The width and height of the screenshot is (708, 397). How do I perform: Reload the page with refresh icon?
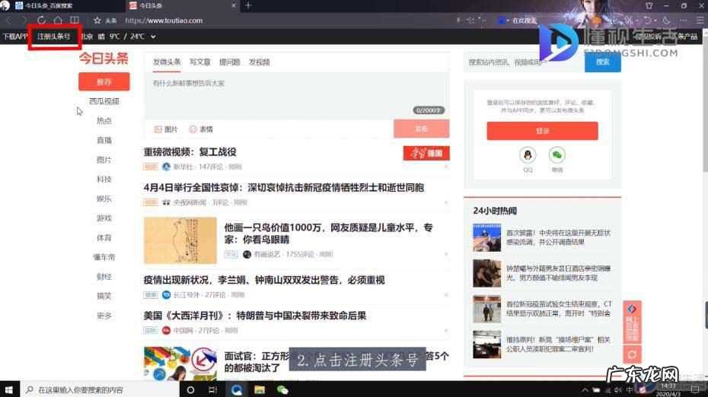tap(41, 21)
